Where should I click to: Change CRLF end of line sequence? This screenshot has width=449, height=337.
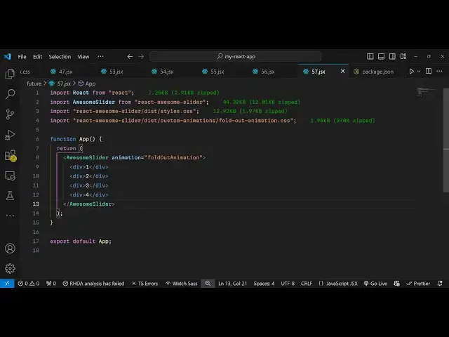pos(307,284)
